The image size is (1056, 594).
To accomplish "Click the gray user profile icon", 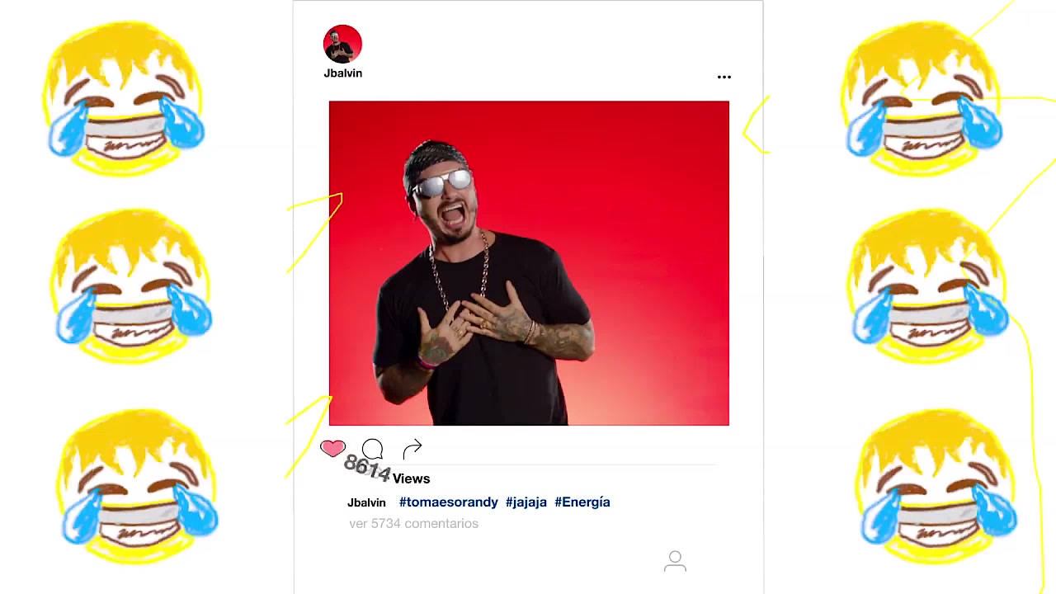I will [675, 562].
